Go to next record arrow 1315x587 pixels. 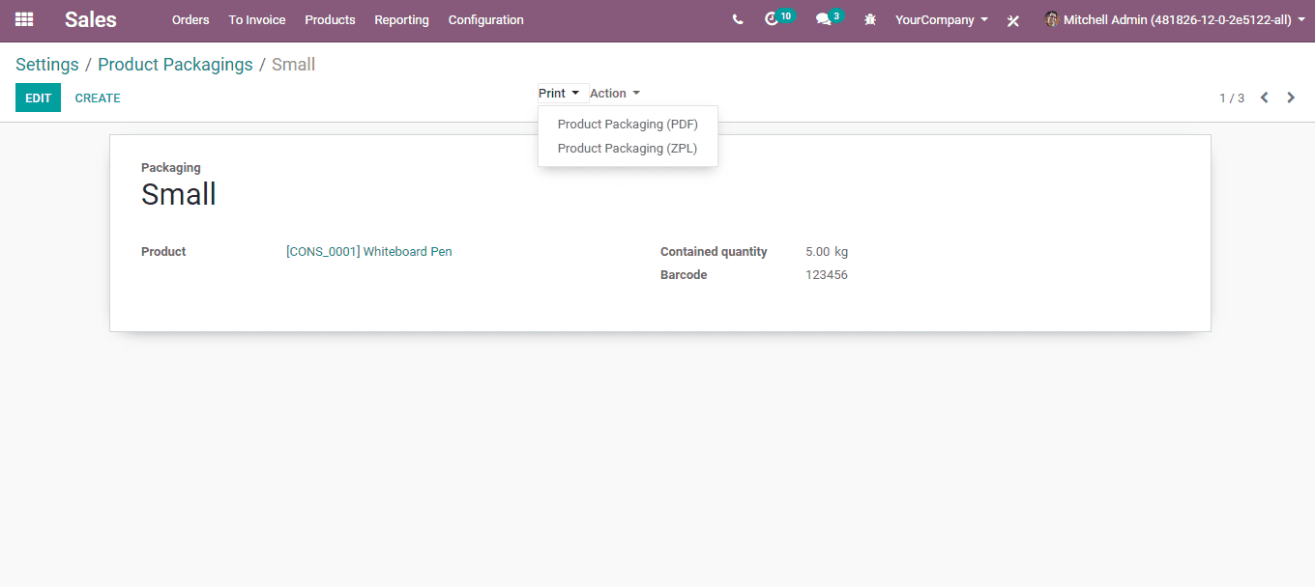(1291, 98)
